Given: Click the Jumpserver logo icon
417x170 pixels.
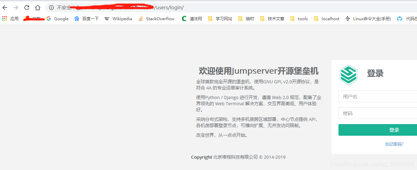Looking at the screenshot, I should (x=348, y=75).
